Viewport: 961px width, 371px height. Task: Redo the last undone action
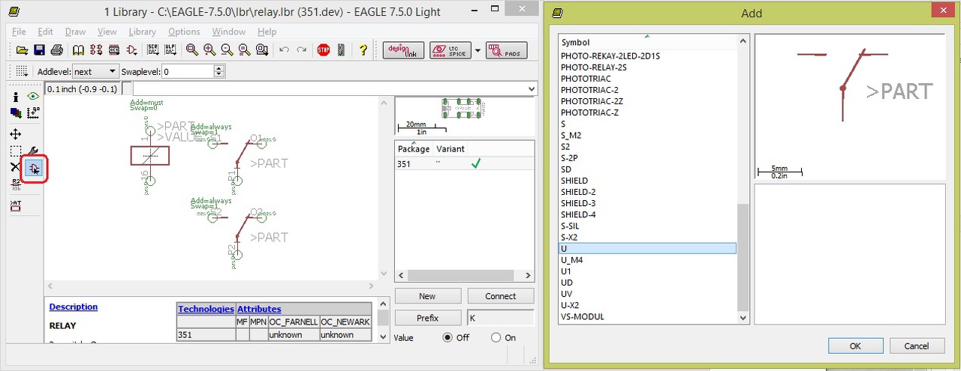coord(301,50)
